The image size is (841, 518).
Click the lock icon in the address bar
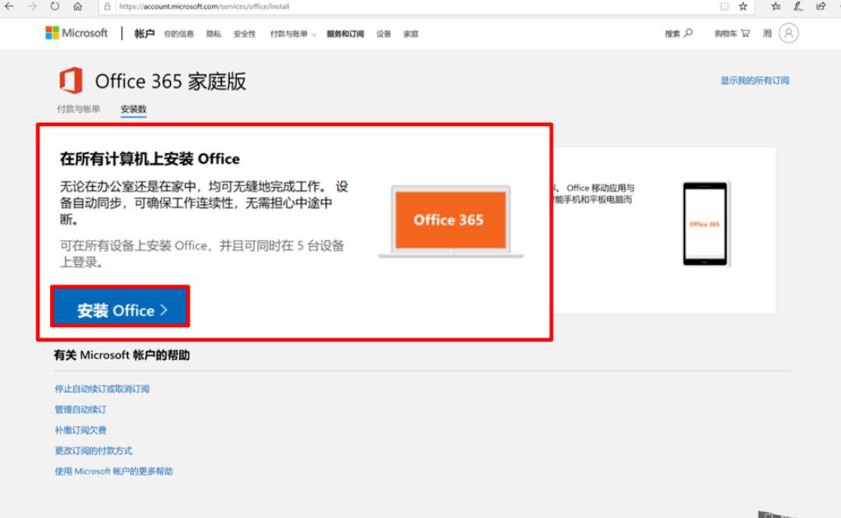[x=108, y=6]
